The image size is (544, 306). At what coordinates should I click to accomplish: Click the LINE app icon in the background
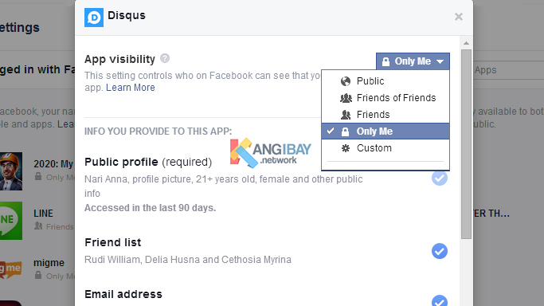11,221
